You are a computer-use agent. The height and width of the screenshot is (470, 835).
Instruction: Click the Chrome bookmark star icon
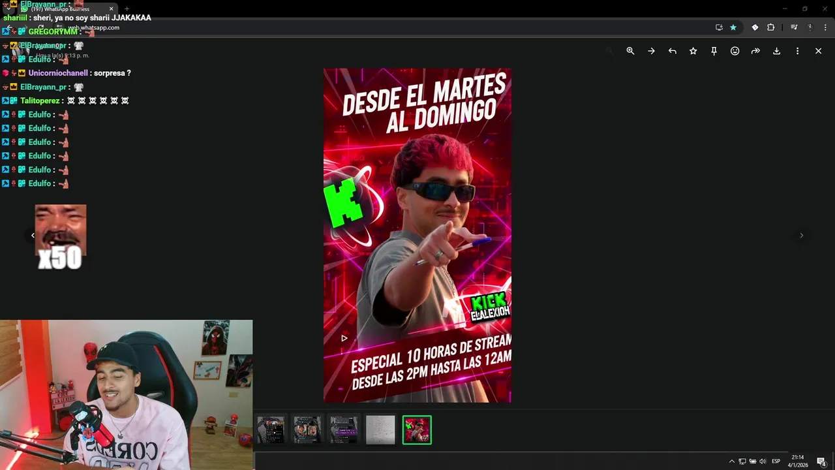point(733,27)
